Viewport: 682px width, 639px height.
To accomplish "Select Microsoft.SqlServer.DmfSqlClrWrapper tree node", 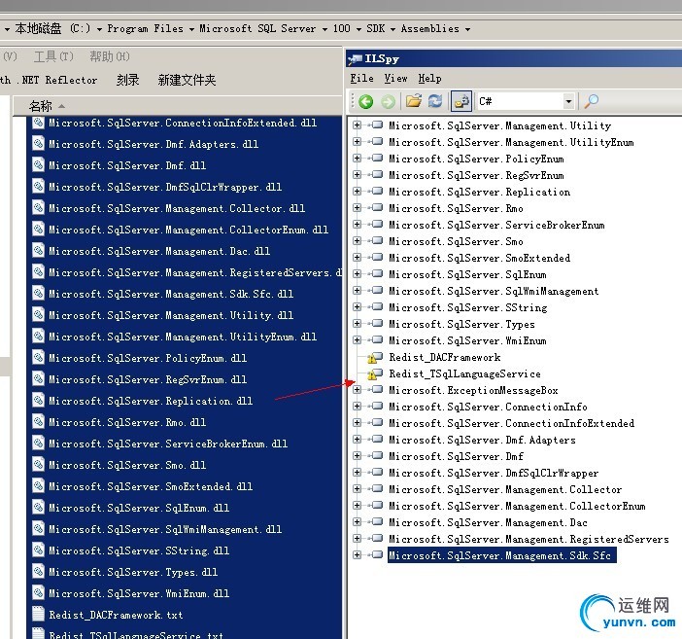I will tap(494, 473).
